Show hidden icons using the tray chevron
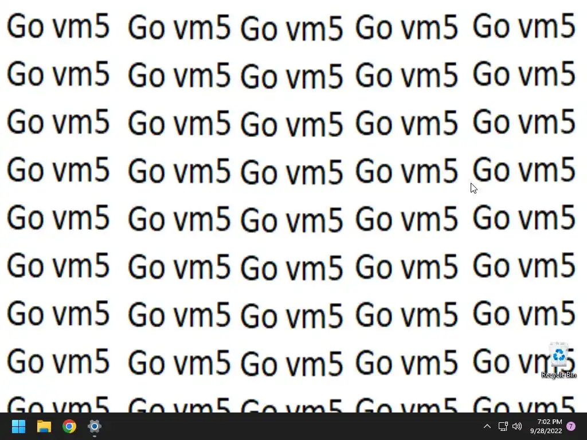The width and height of the screenshot is (587, 440). [x=487, y=426]
